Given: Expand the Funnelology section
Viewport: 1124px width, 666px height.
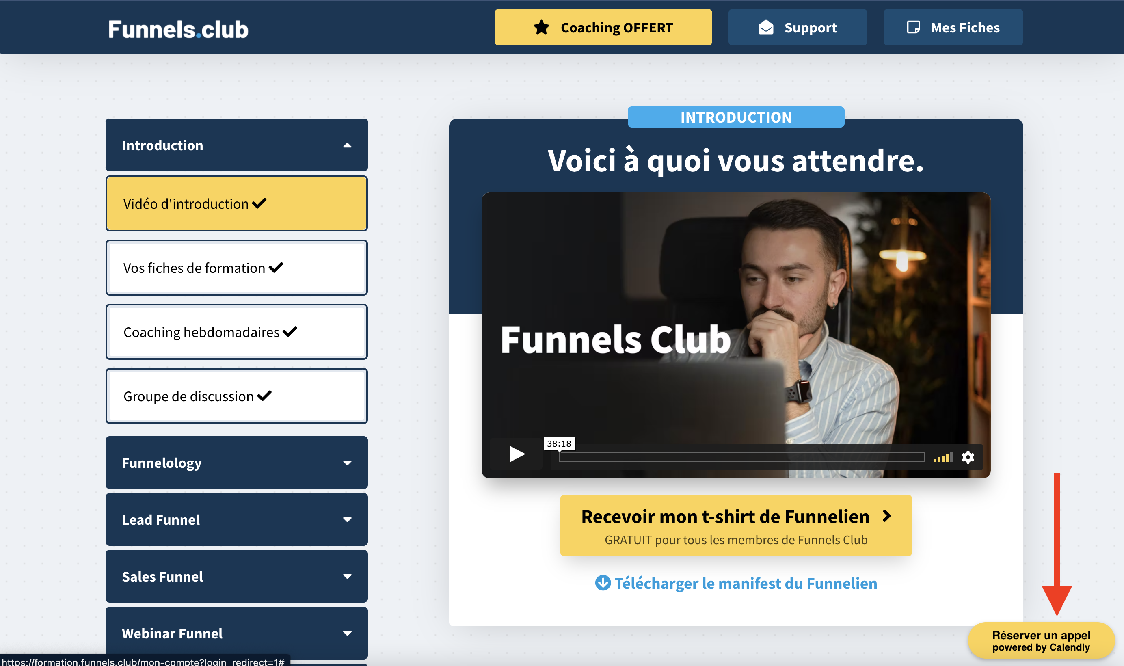Looking at the screenshot, I should click(x=347, y=463).
